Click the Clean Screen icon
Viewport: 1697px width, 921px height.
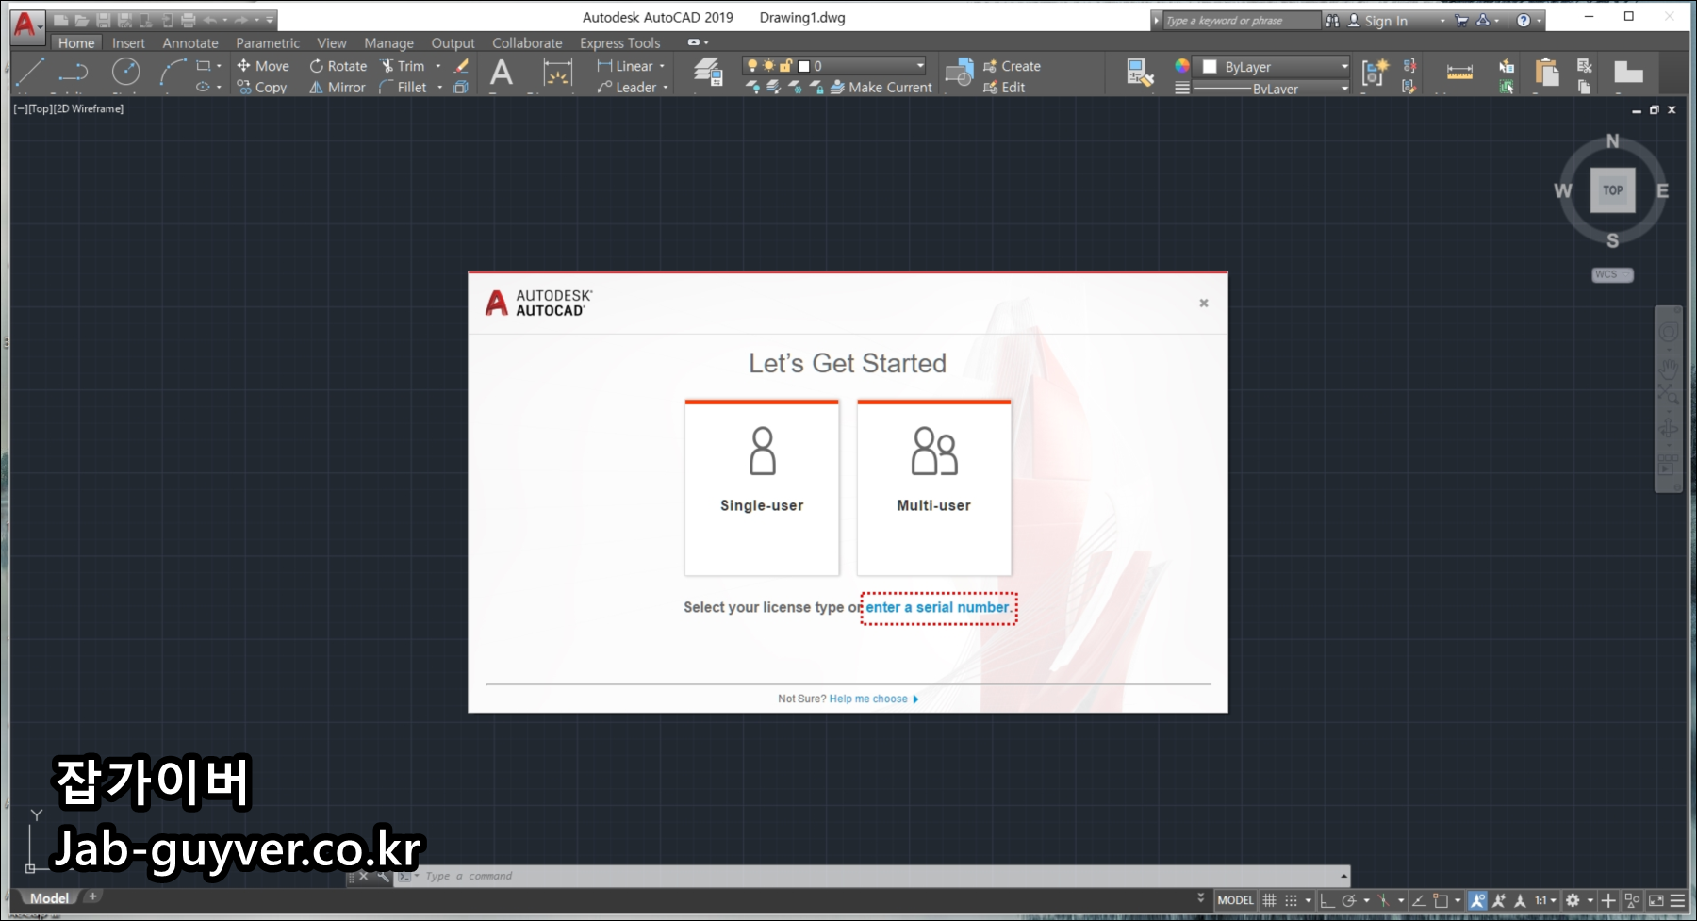tap(1656, 900)
